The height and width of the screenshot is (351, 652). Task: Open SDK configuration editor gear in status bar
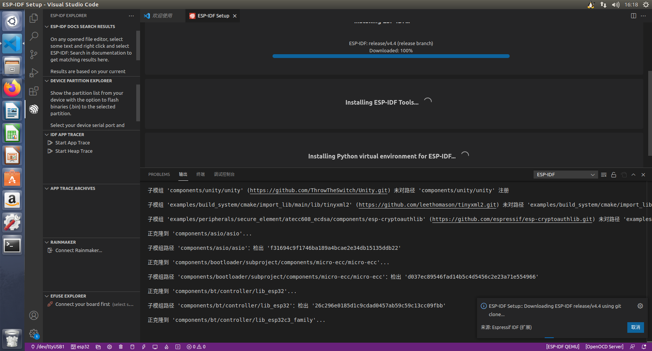coord(109,346)
